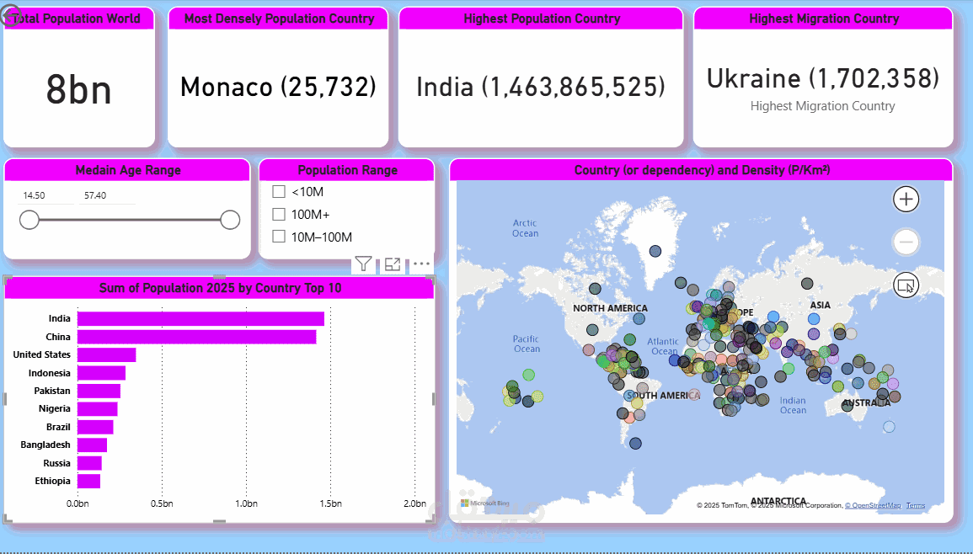This screenshot has width=973, height=554.
Task: Activate the map selection tool icon
Action: click(906, 285)
